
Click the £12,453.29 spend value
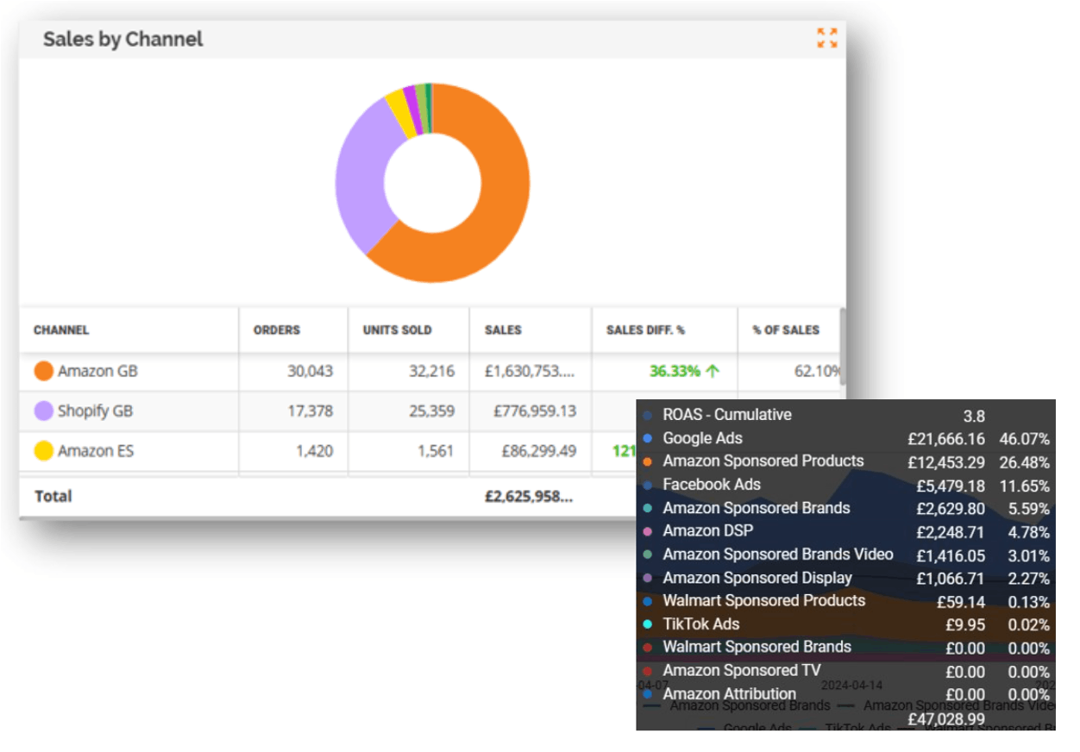(x=945, y=462)
